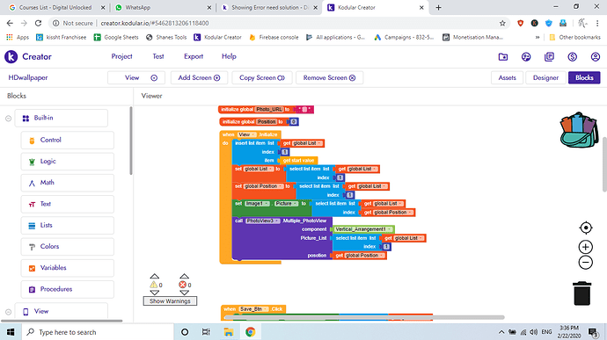Screen dimensions: 607x340
Task: Open the project folder icon in header
Action: [x=503, y=57]
